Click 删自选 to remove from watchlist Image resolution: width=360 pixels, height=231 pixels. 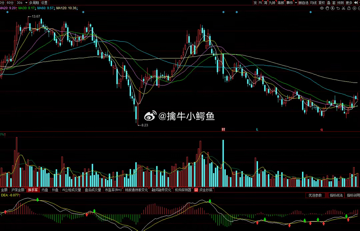[x=303, y=3]
